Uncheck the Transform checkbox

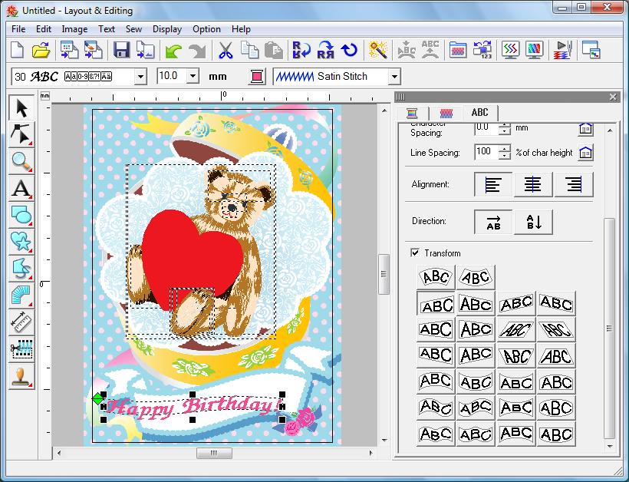[x=415, y=253]
